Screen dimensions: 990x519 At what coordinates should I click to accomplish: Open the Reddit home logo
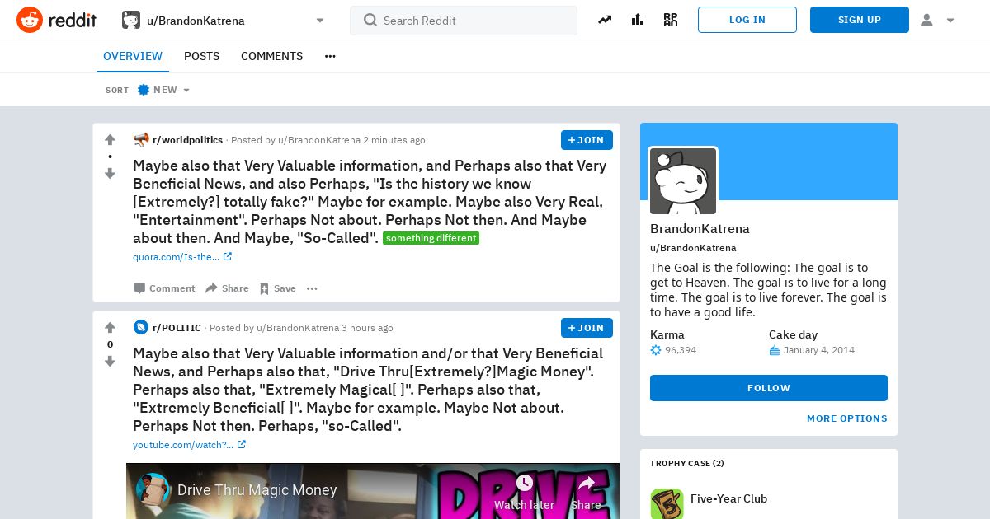[56, 20]
